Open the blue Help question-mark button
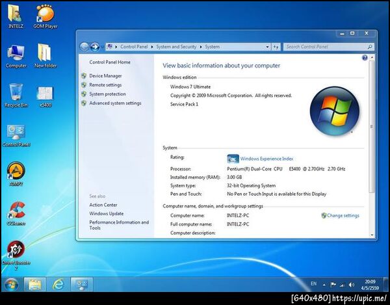 pos(365,58)
